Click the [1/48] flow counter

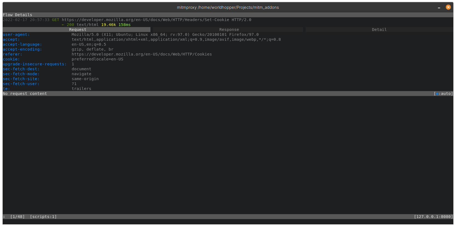click(x=18, y=217)
